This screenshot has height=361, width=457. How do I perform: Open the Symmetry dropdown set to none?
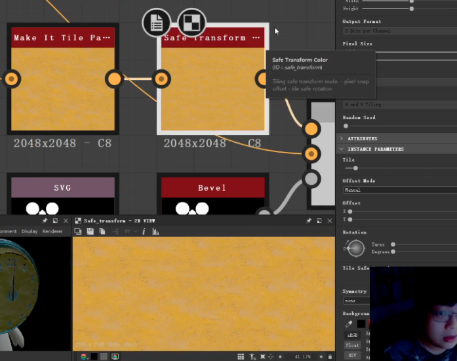click(357, 301)
